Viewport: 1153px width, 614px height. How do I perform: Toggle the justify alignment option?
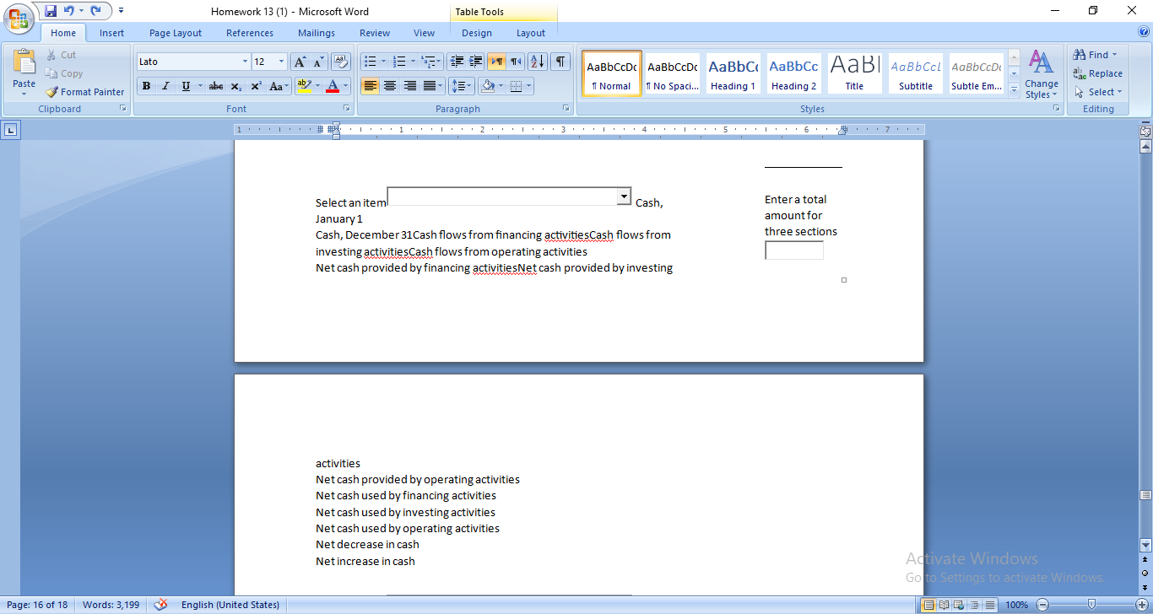point(430,85)
